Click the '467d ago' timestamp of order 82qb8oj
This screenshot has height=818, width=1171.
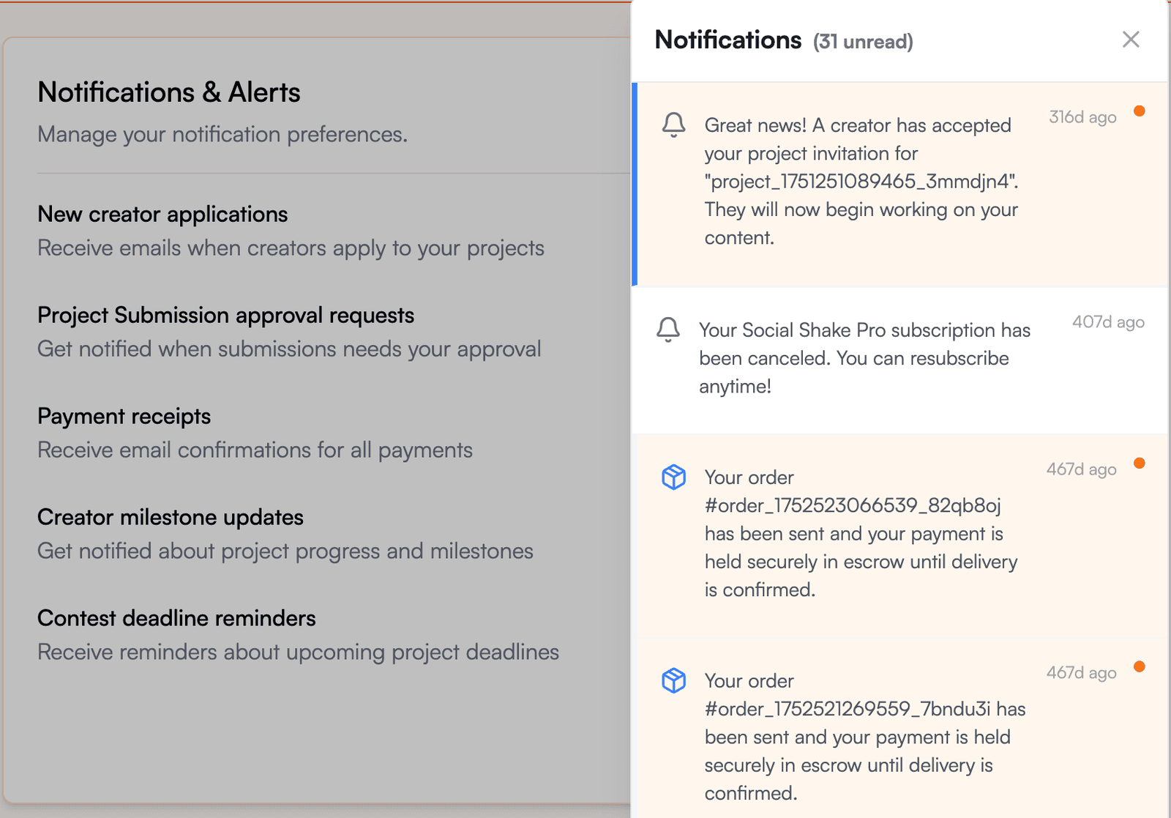pos(1081,469)
